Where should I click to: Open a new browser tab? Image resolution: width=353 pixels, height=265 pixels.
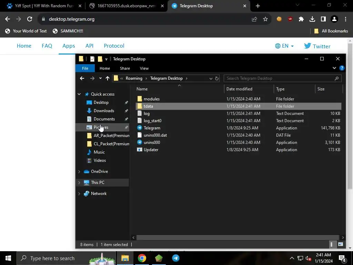point(258,6)
